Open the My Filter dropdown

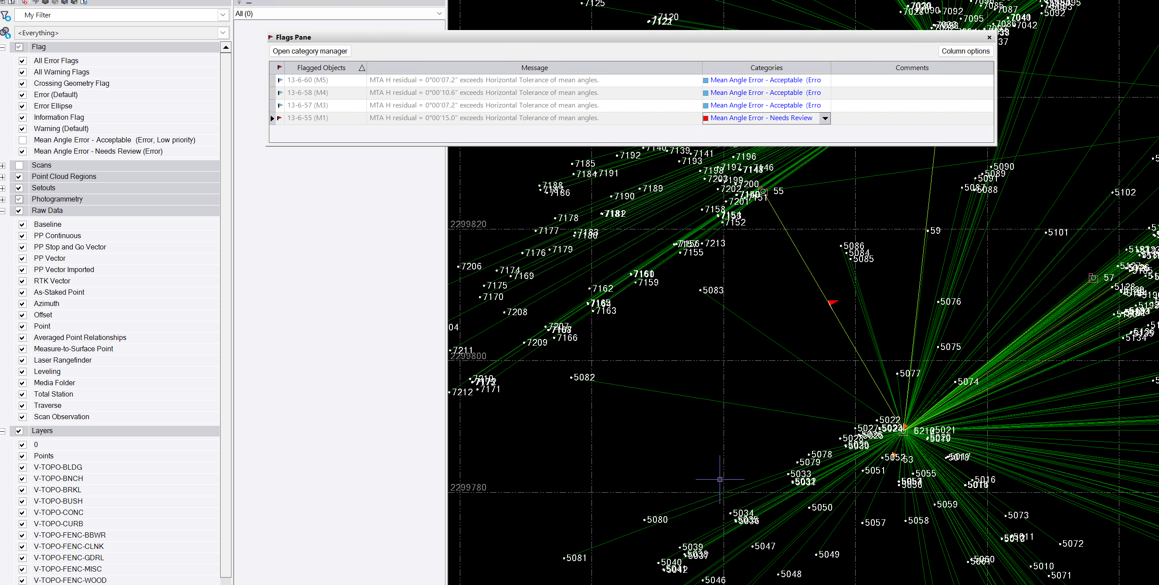point(223,15)
